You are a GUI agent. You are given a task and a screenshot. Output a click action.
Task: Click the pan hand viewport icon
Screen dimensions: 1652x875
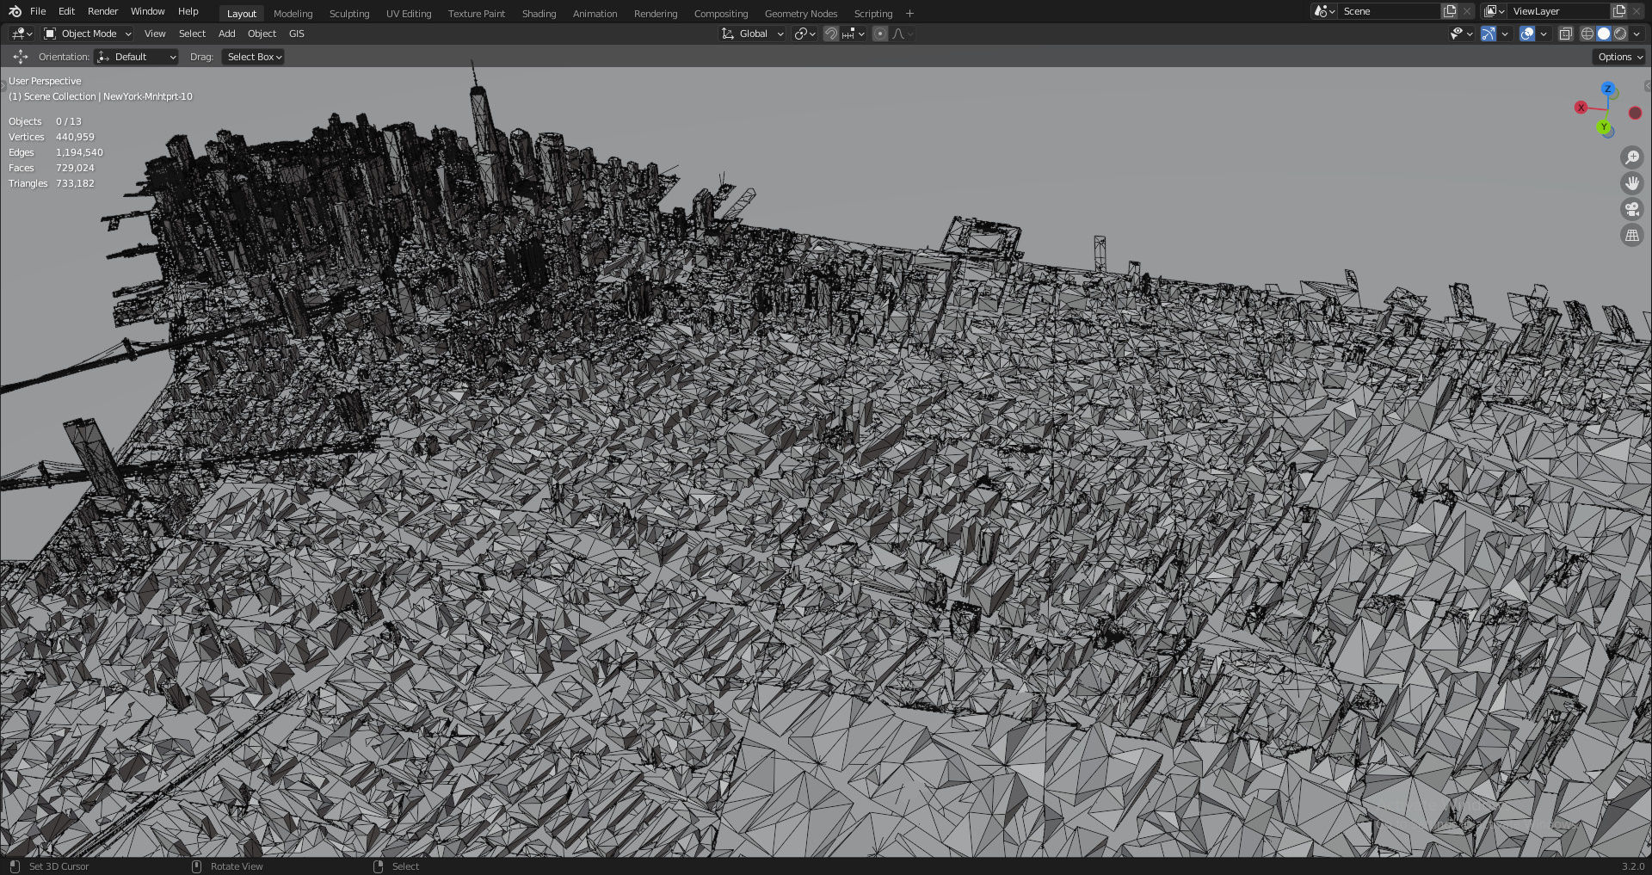pyautogui.click(x=1631, y=183)
